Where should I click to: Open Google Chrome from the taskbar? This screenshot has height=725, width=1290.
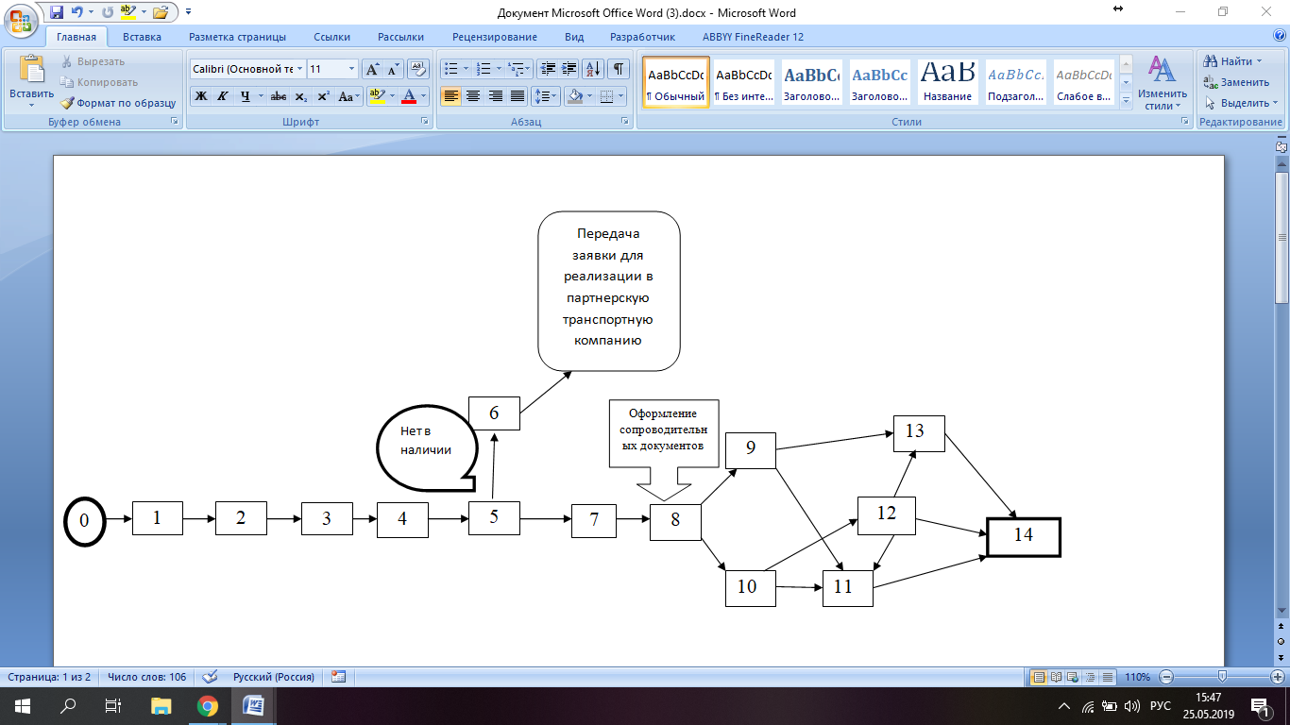[x=208, y=706]
